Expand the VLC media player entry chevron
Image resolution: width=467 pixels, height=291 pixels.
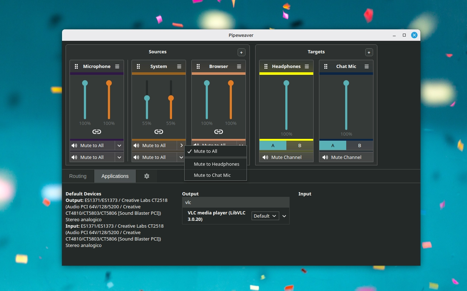[x=284, y=216]
